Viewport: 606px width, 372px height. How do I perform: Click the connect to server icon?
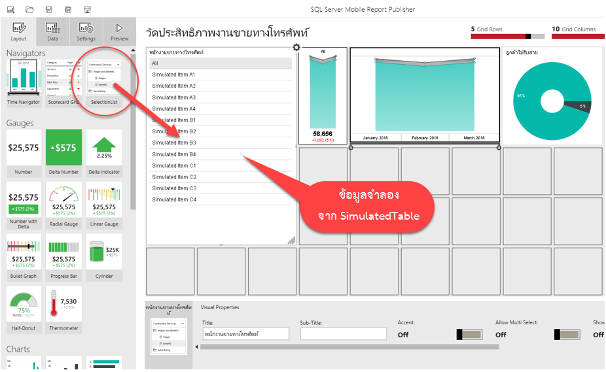(88, 10)
